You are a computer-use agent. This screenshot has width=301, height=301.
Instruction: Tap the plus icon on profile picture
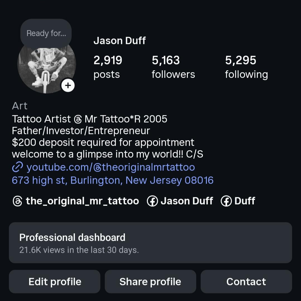(x=68, y=85)
